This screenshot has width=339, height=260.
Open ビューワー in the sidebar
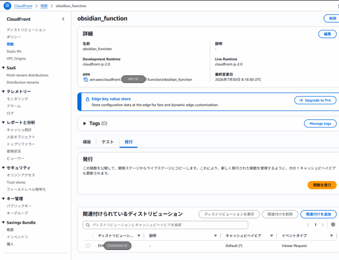pyautogui.click(x=16, y=159)
